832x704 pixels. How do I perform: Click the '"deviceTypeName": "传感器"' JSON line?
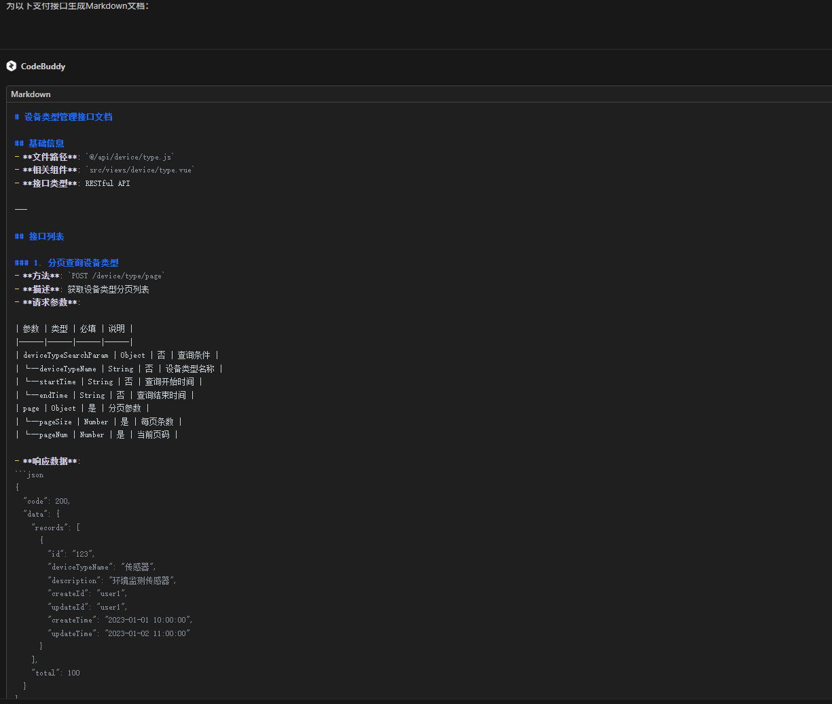[x=103, y=567]
